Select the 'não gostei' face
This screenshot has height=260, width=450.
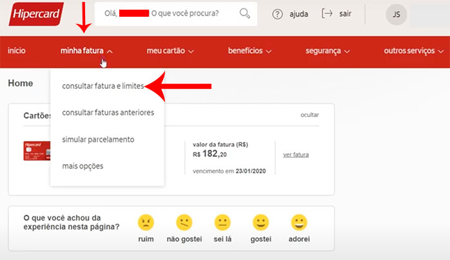(x=184, y=222)
